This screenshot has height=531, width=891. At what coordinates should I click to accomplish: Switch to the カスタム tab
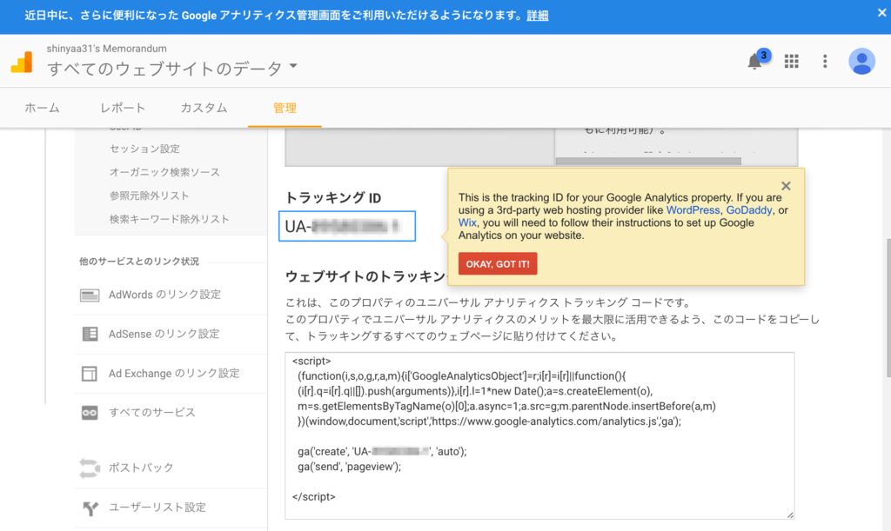(204, 108)
